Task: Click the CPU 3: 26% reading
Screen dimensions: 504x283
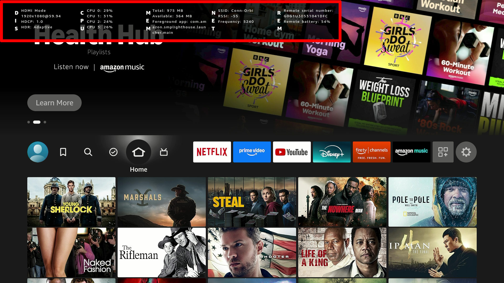Action: [x=100, y=27]
